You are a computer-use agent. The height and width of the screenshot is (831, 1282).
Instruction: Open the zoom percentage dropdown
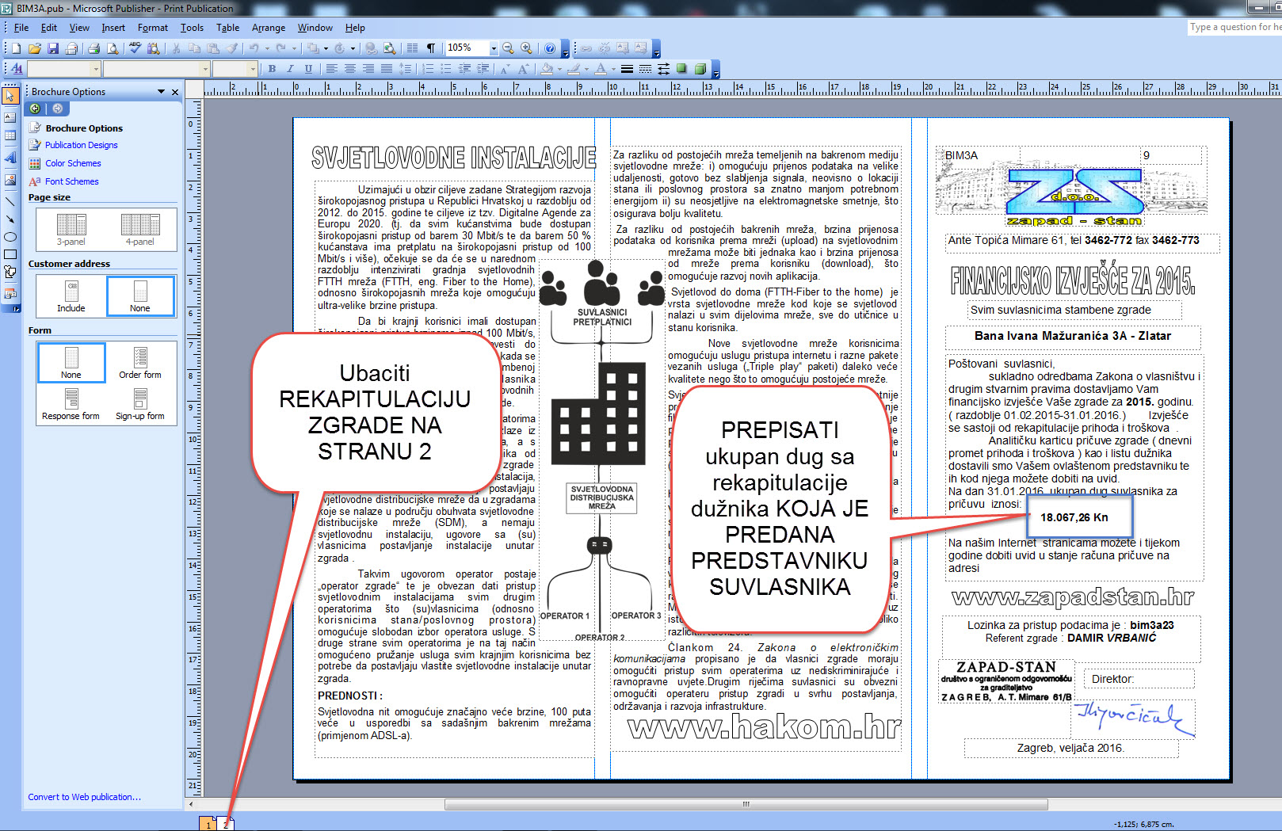click(493, 48)
